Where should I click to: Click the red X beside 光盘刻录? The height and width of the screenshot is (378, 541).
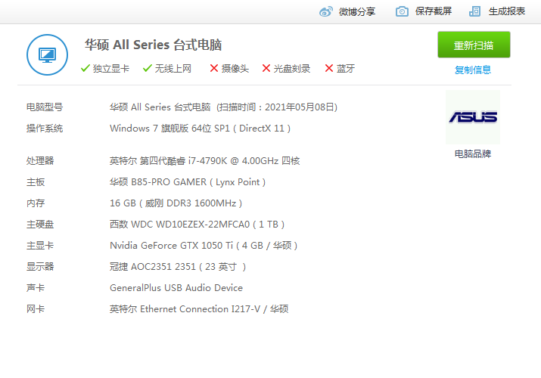click(266, 68)
